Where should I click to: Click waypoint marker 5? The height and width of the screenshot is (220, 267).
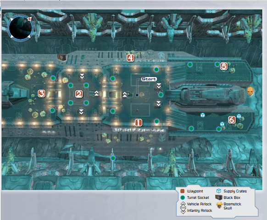pyautogui.click(x=224, y=66)
